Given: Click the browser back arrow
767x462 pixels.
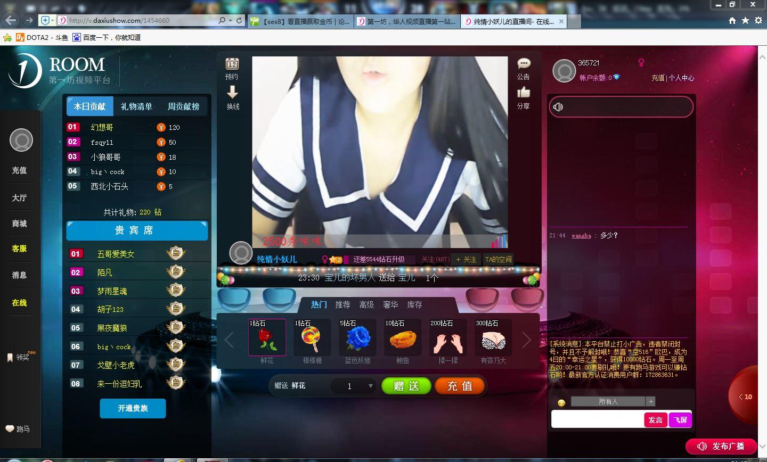Looking at the screenshot, I should [x=11, y=20].
